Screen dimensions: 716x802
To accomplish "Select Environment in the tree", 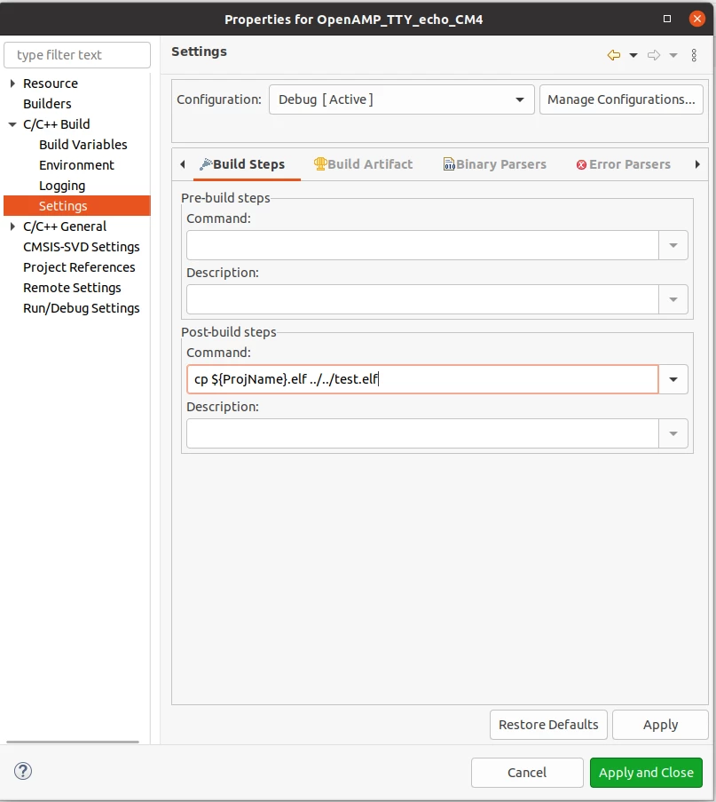I will [76, 165].
